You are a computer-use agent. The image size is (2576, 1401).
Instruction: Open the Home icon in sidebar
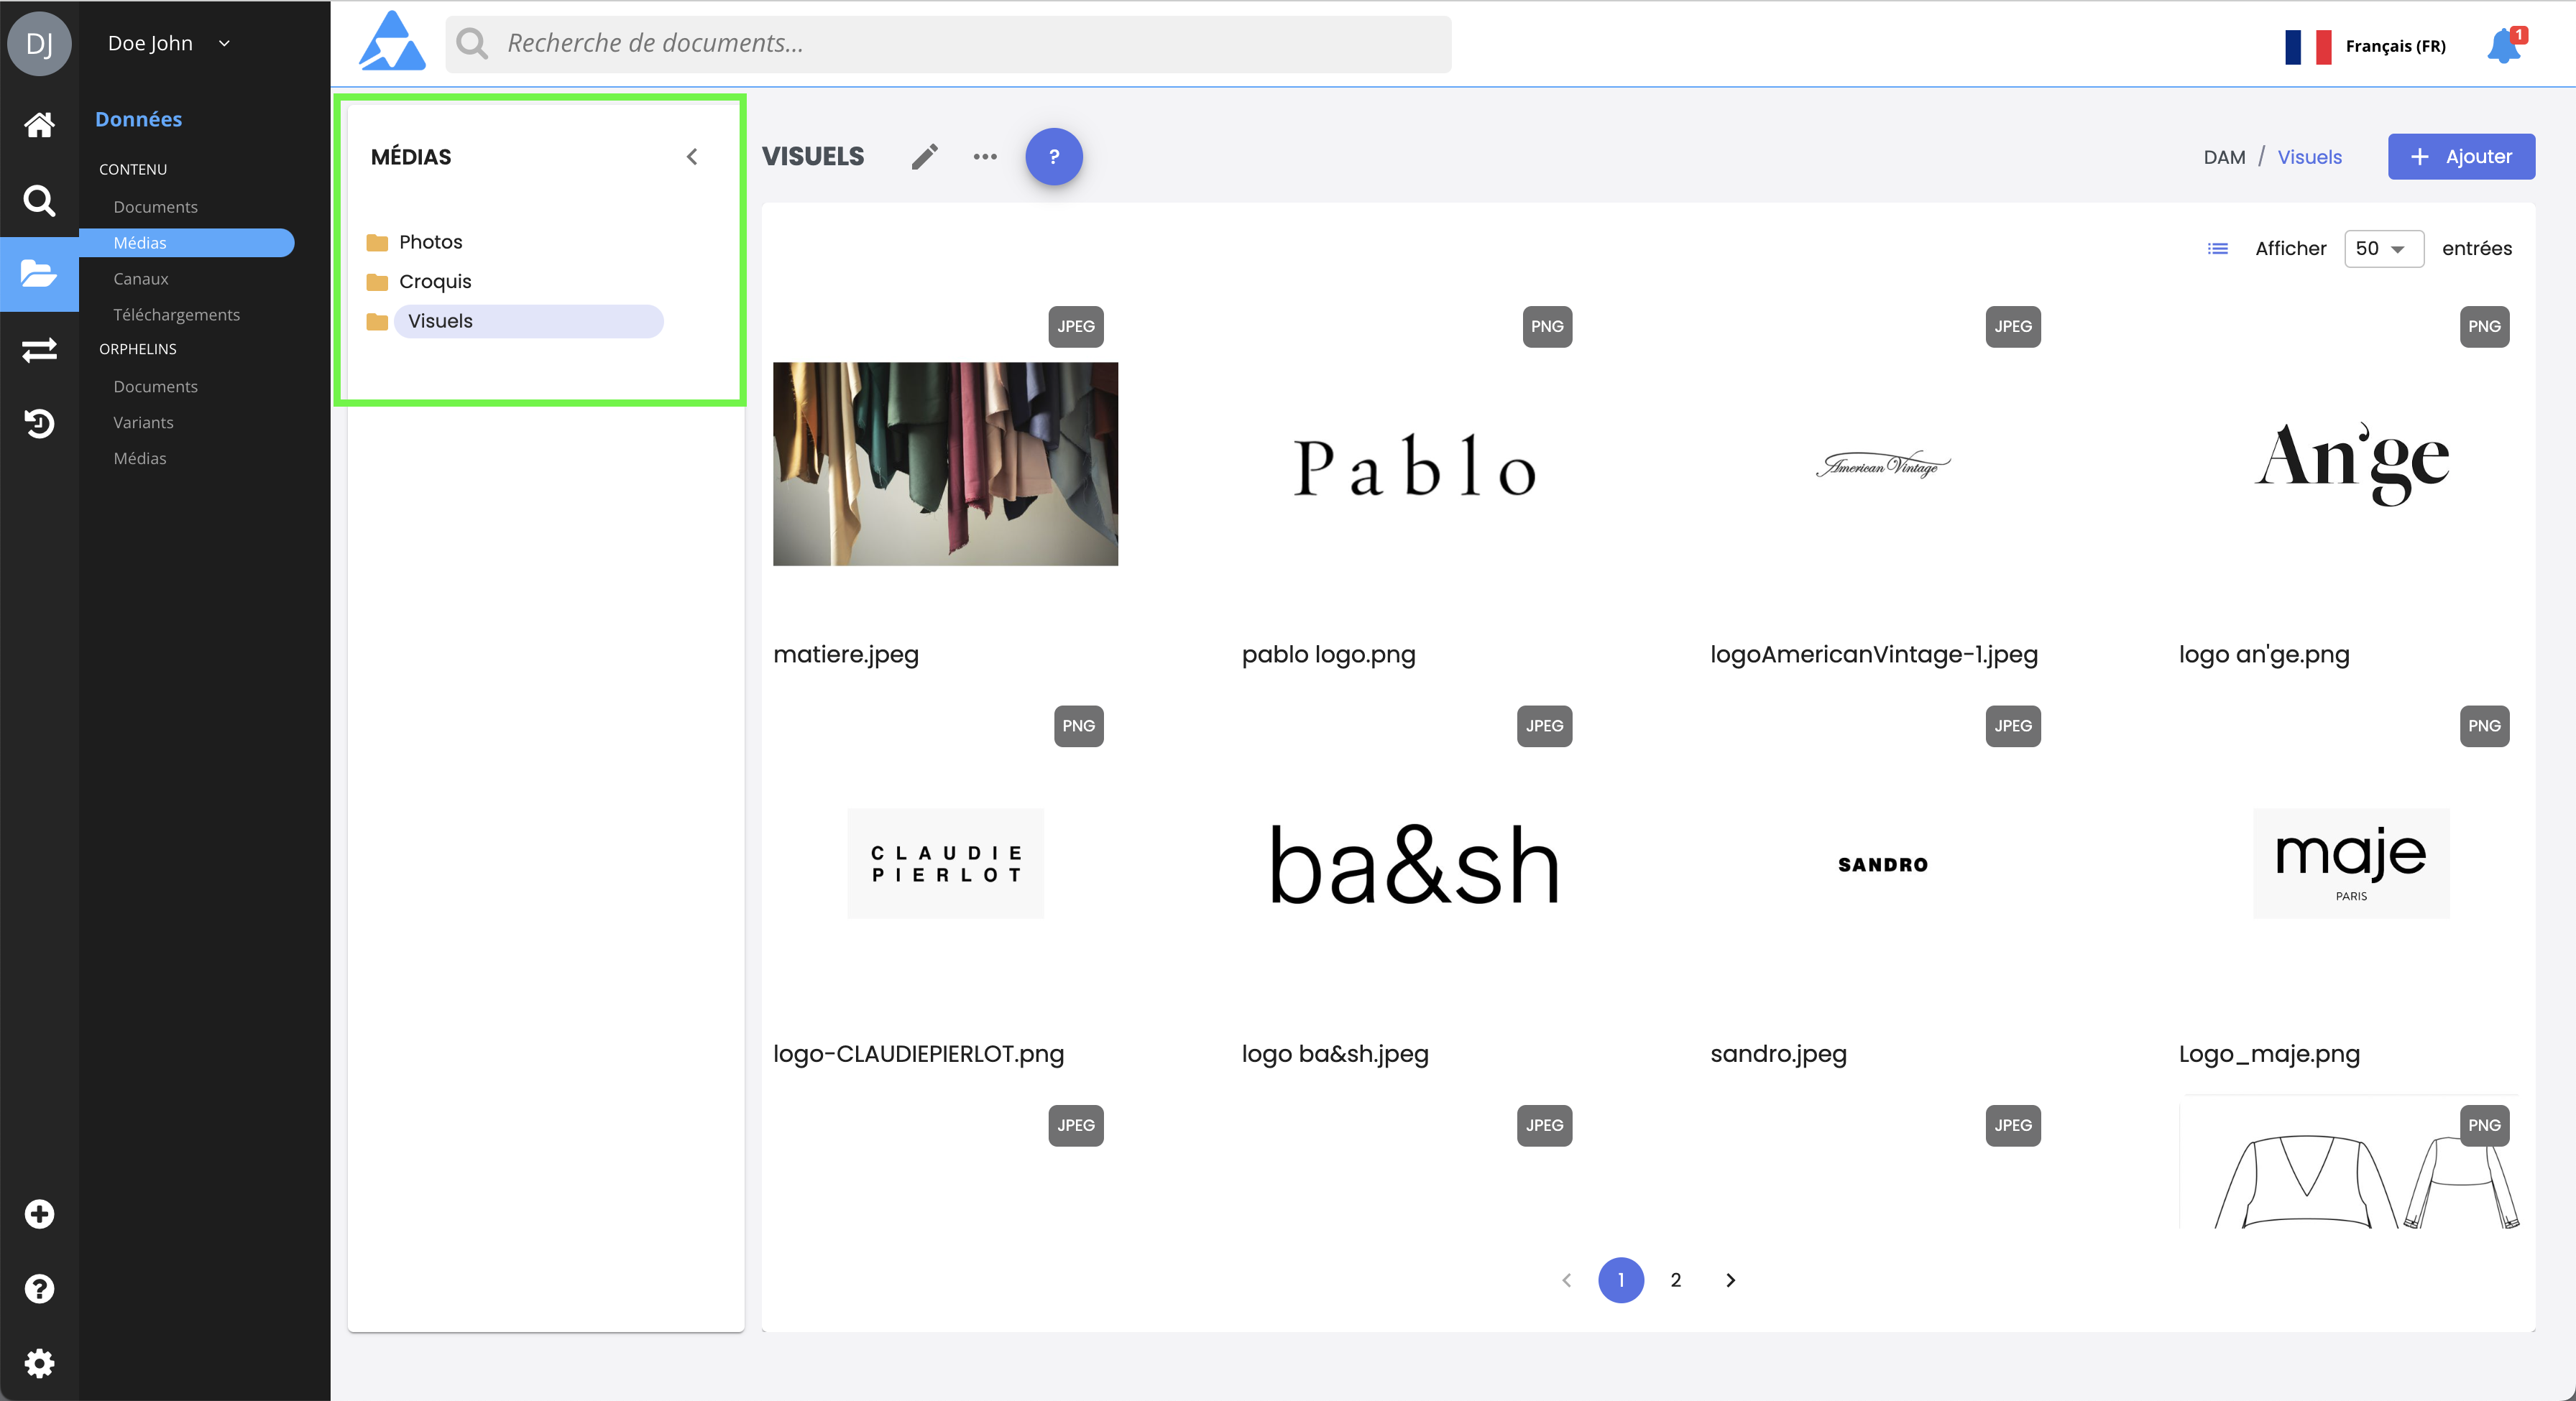coord(39,125)
